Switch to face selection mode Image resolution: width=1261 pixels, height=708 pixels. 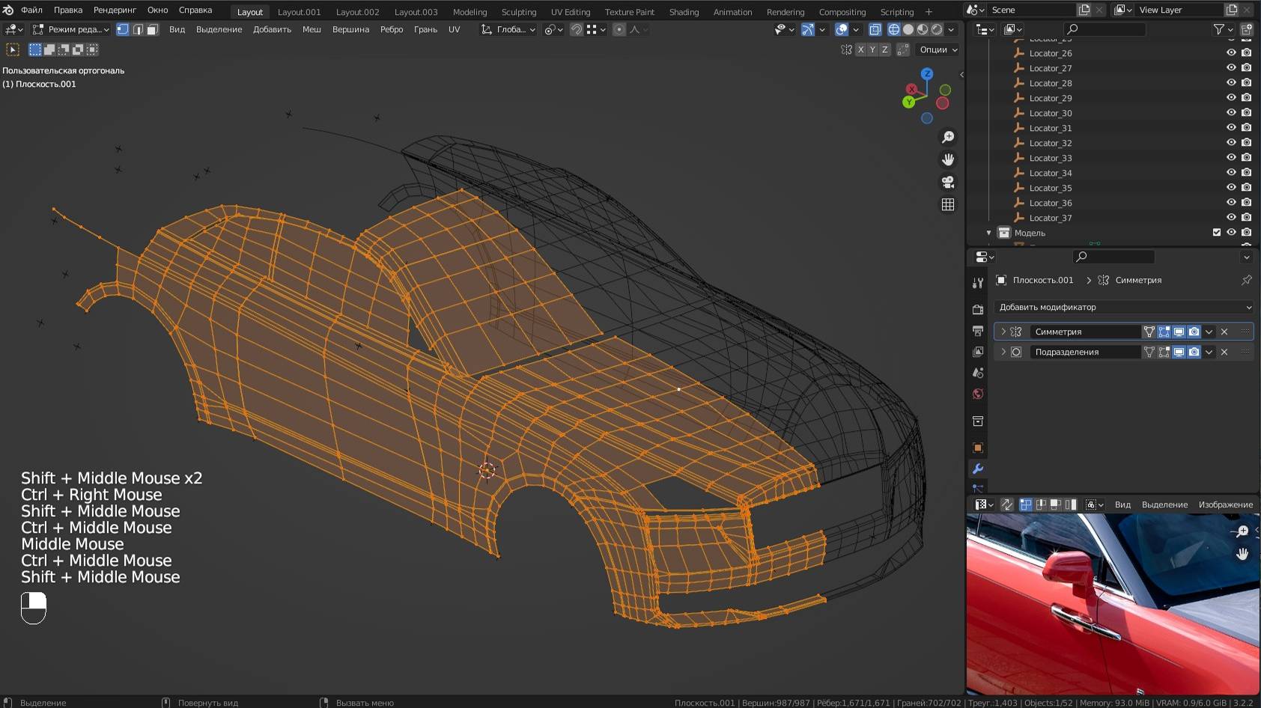click(152, 29)
